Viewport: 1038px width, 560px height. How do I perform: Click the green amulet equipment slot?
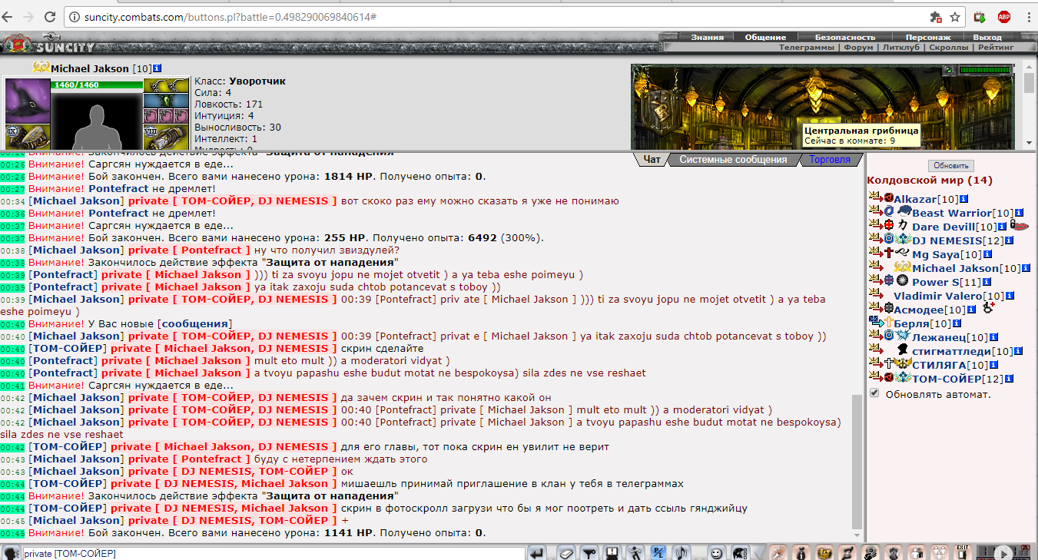[x=165, y=100]
